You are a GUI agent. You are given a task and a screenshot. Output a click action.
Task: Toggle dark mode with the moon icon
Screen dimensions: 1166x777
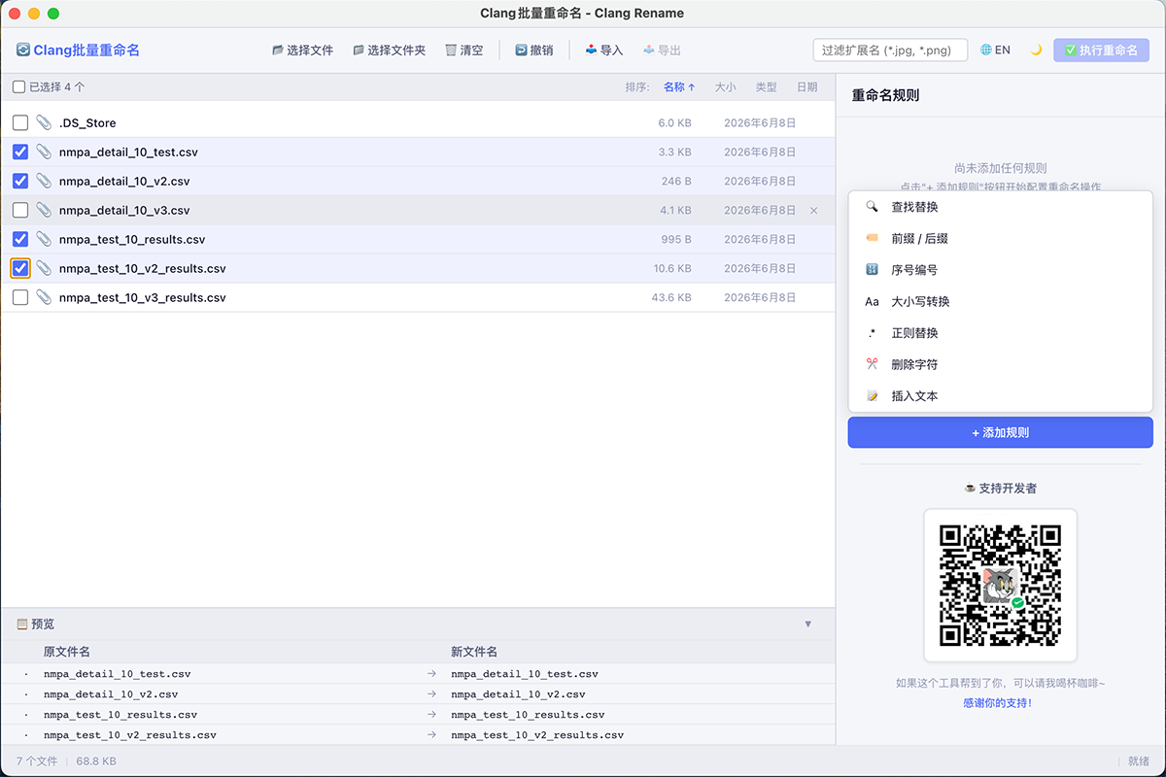[1036, 50]
